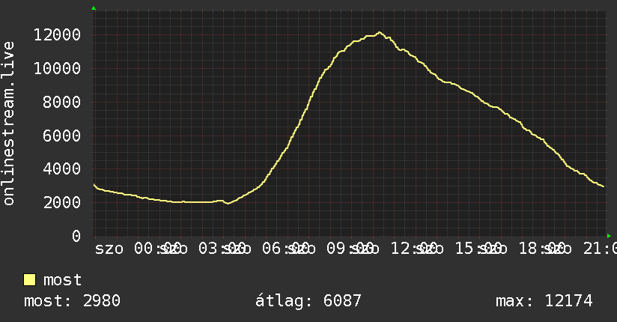Select the 'most' legend label
The height and width of the screenshot is (322, 617).
click(x=63, y=280)
